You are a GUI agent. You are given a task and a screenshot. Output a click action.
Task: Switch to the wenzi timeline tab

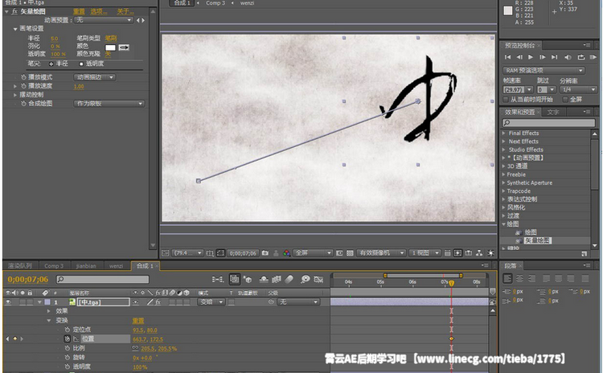(x=116, y=266)
